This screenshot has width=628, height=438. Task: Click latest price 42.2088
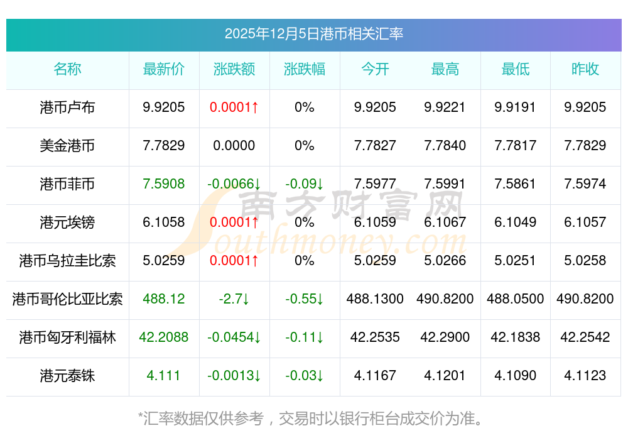(164, 337)
